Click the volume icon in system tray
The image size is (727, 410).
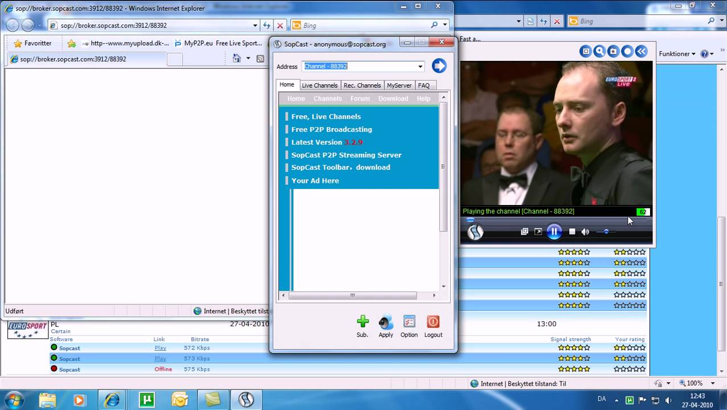(668, 400)
